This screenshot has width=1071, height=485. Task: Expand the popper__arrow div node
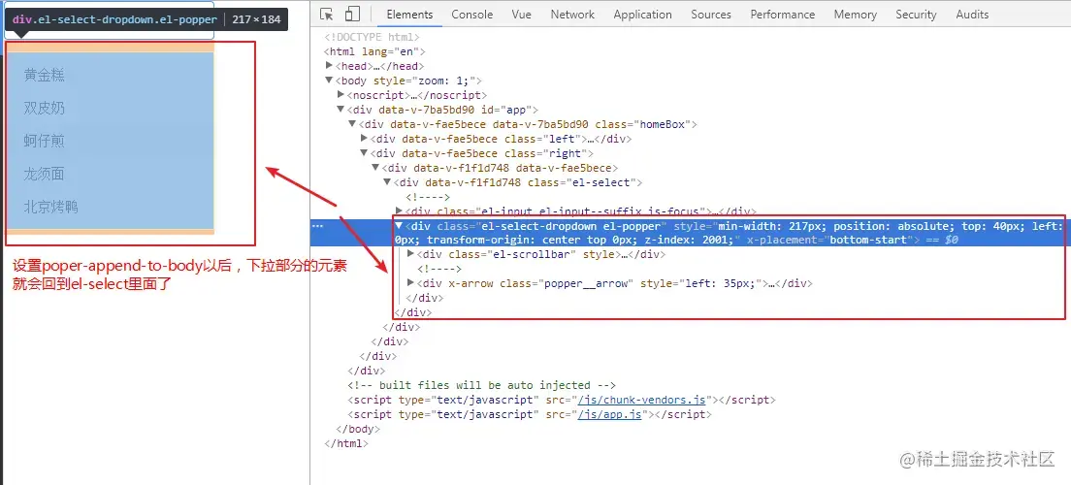point(410,283)
